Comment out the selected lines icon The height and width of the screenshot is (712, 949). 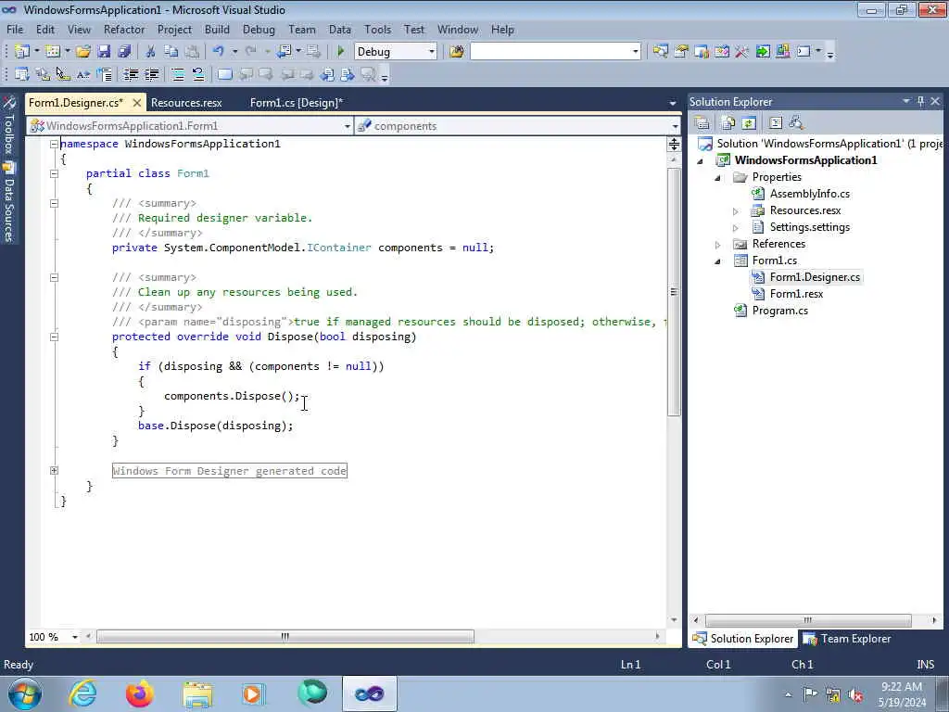tap(178, 74)
